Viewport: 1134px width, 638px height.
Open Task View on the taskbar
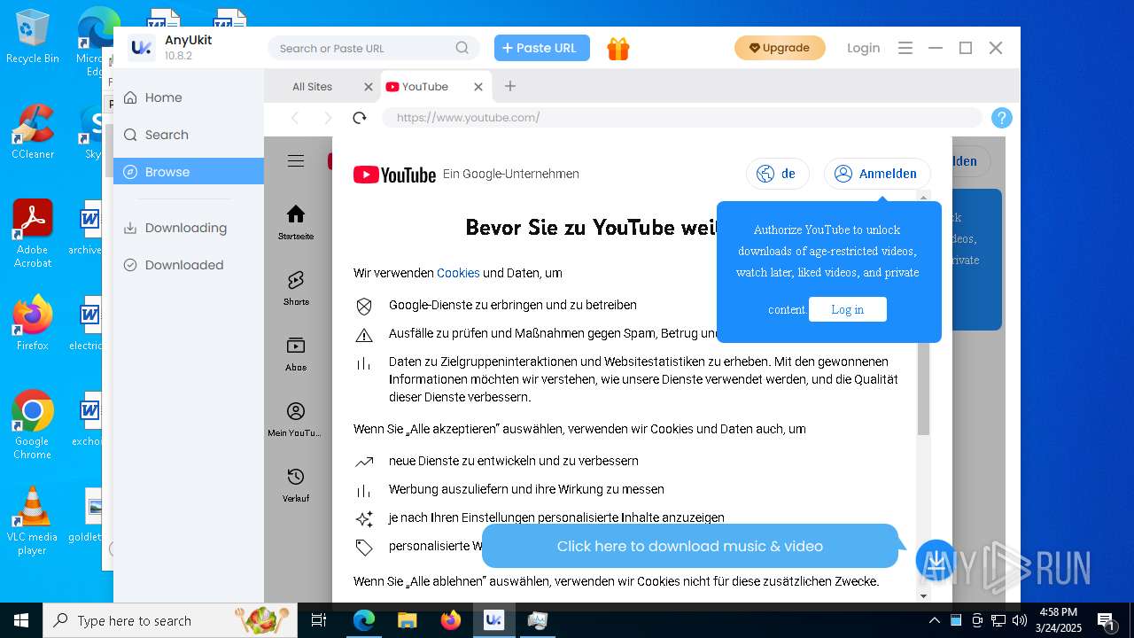tap(319, 620)
